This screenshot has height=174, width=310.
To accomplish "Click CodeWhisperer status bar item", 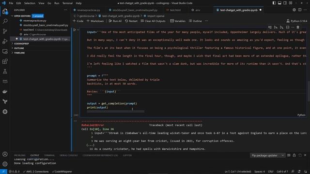I will [62, 172].
